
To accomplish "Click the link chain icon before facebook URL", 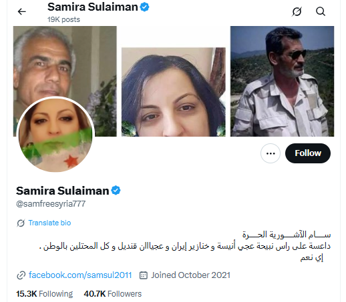I will pos(21,275).
